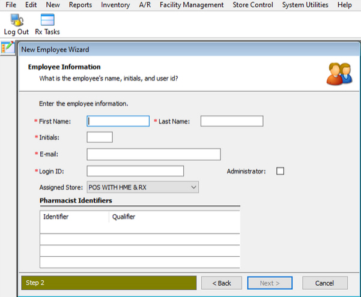Click the notepad pencil icon on left sidebar
This screenshot has height=297, width=361.
pyautogui.click(x=8, y=47)
